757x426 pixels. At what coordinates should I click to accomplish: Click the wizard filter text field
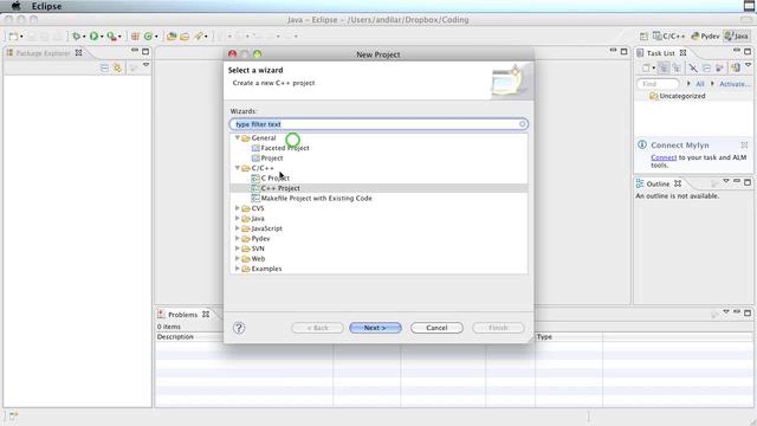(x=375, y=124)
